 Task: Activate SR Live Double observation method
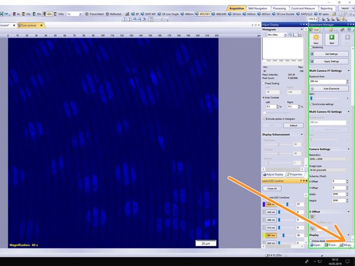tap(283, 14)
